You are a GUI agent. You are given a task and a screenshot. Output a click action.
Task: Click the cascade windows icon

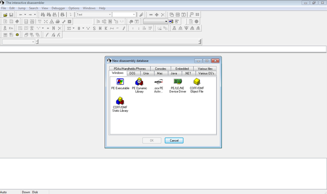tap(172, 15)
